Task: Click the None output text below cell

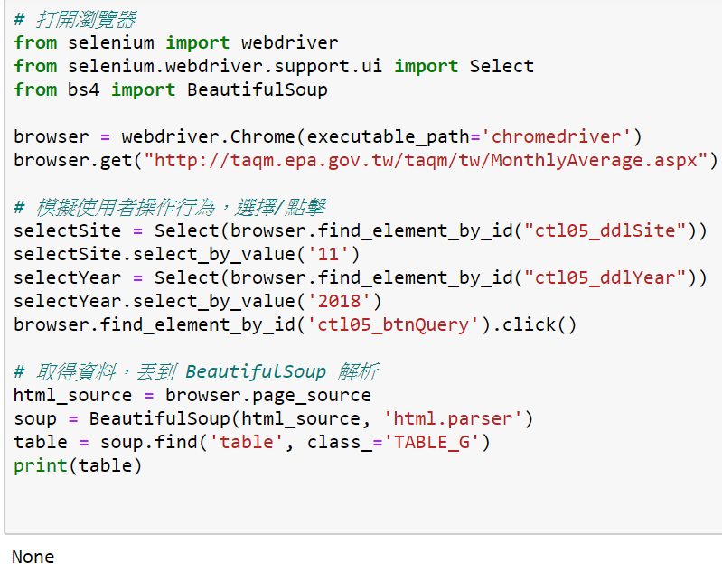Action: pyautogui.click(x=33, y=557)
